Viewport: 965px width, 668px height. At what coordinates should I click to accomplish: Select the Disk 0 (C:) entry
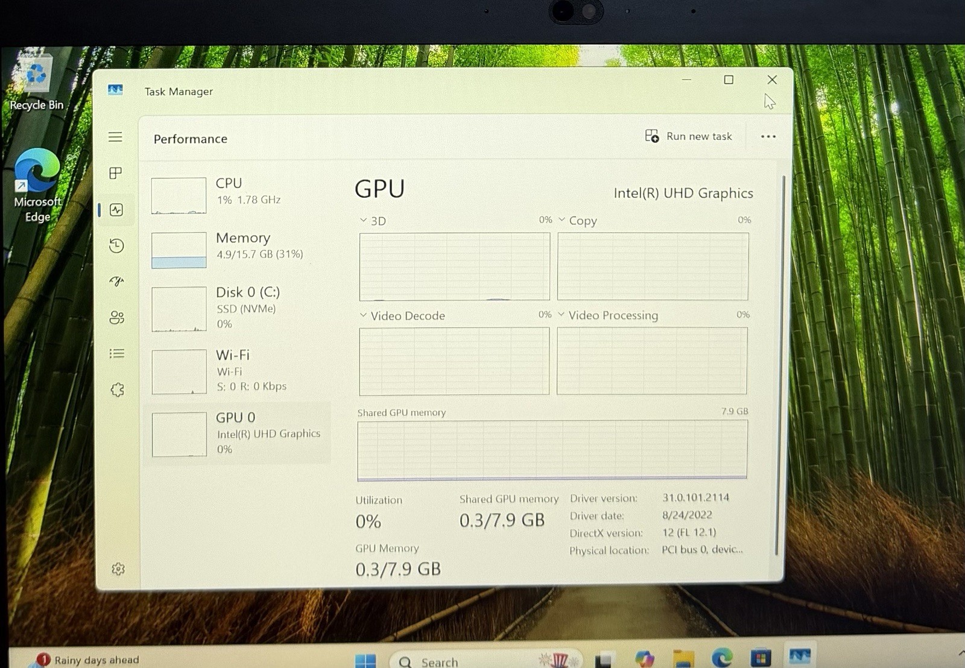point(238,309)
